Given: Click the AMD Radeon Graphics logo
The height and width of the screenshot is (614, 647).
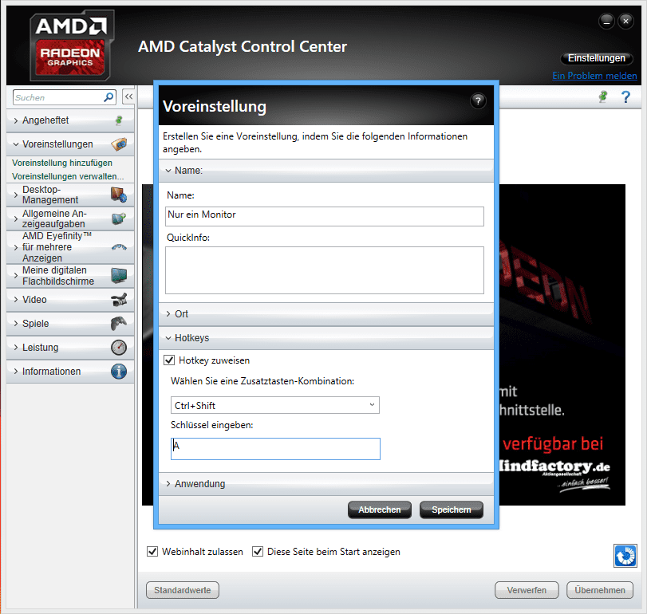Looking at the screenshot, I should 71,46.
